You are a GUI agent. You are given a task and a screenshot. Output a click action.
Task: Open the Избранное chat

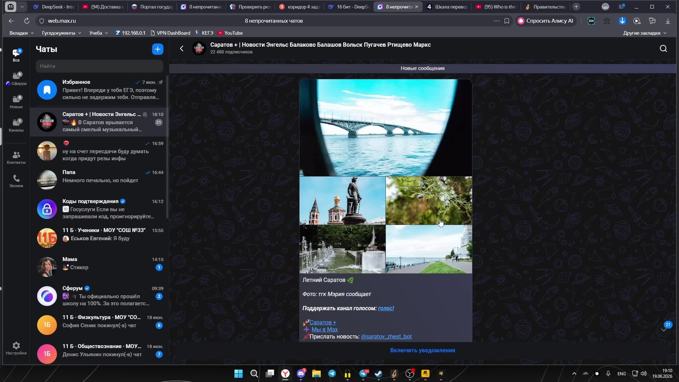click(x=99, y=90)
